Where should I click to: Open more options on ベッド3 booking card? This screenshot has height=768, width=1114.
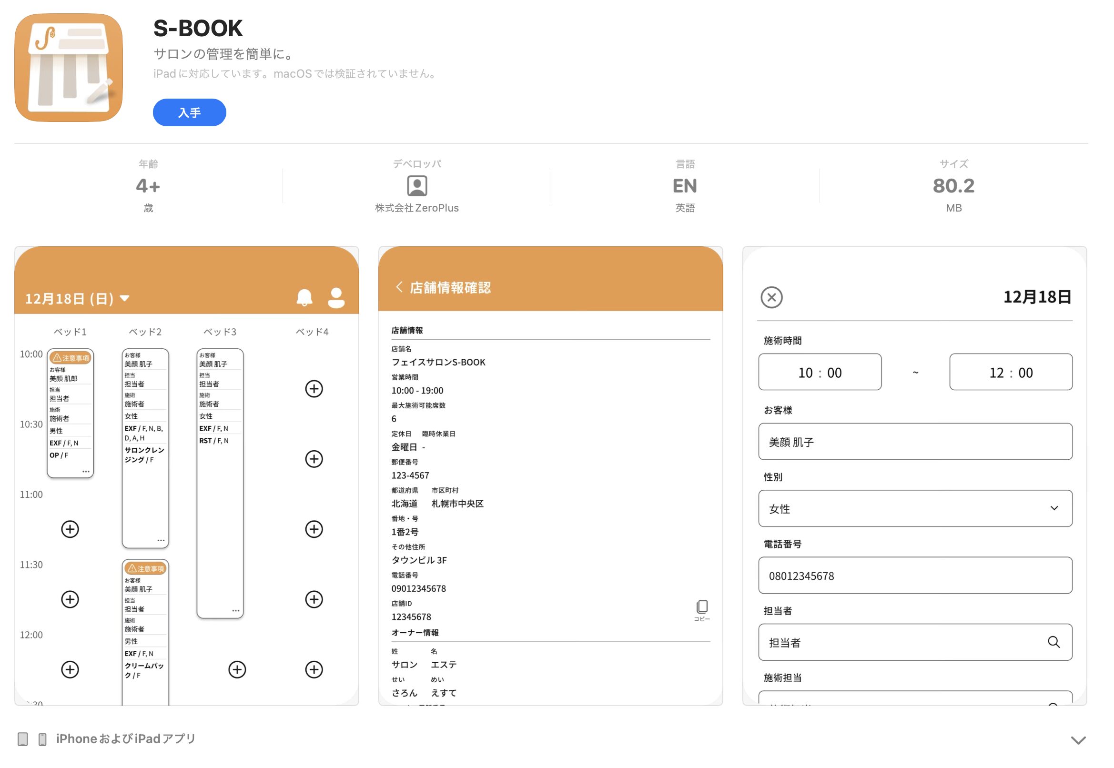(x=235, y=611)
